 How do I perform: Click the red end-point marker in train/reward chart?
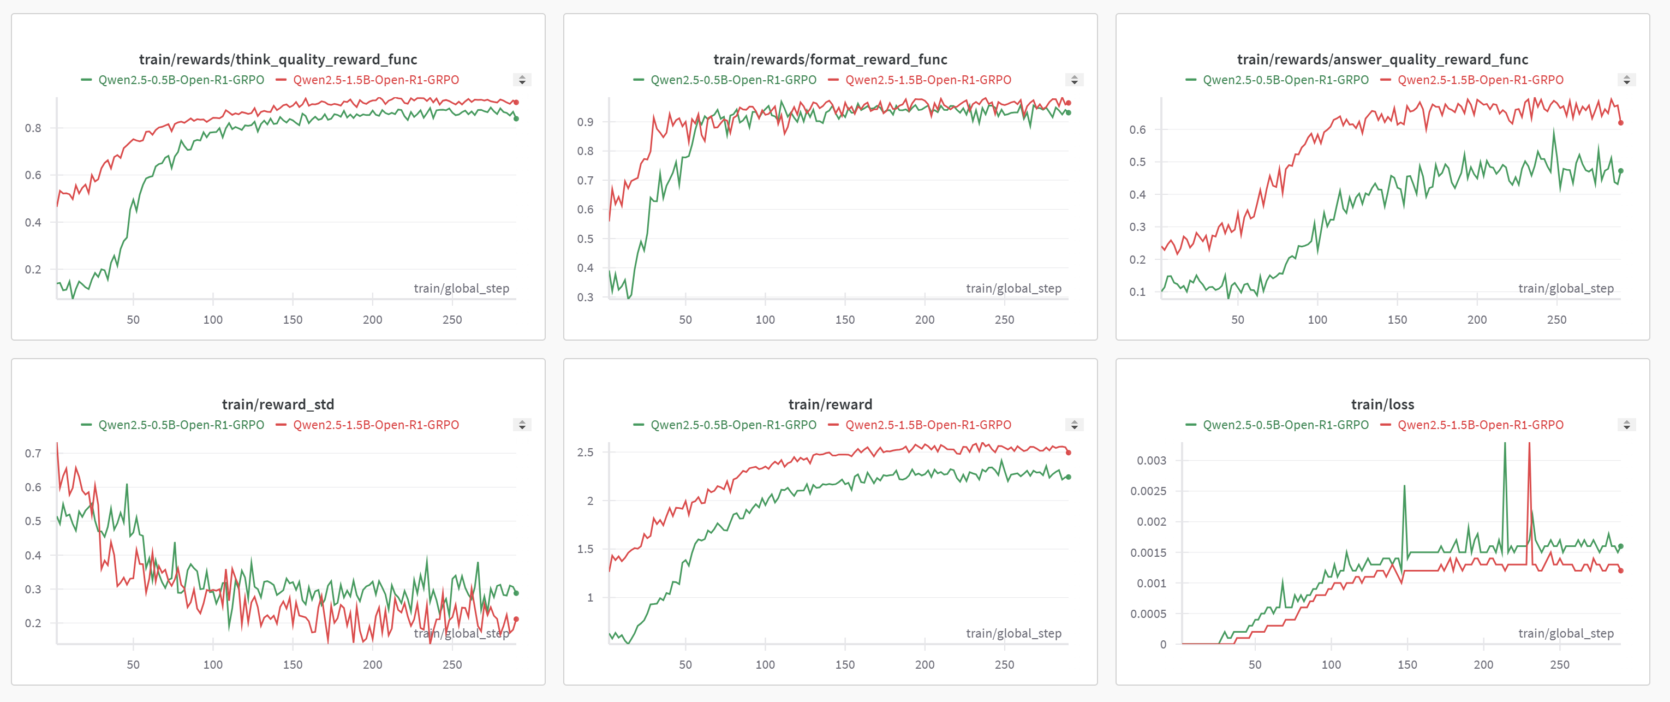pyautogui.click(x=1069, y=453)
